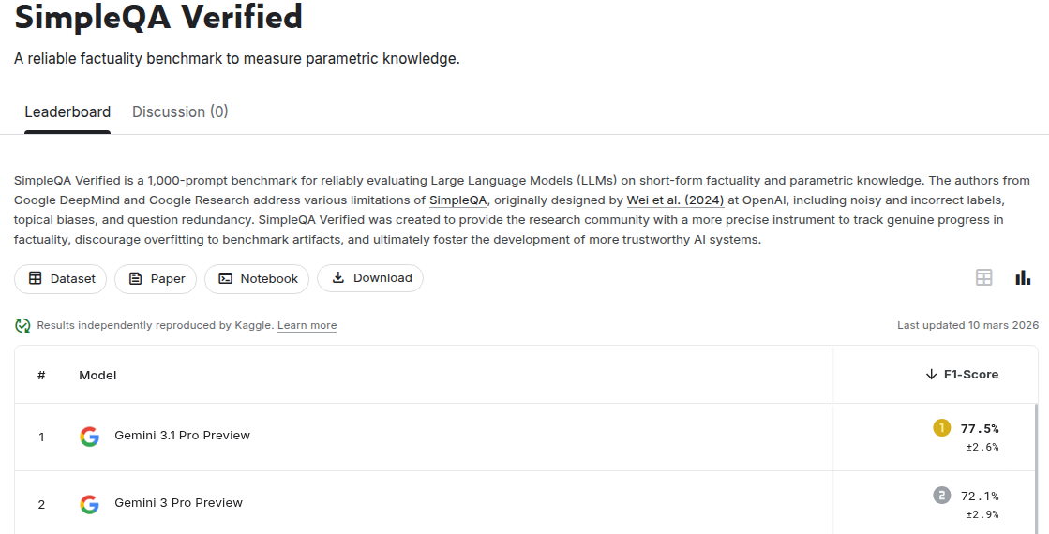Click the Paper document icon
The image size is (1049, 534).
point(136,278)
